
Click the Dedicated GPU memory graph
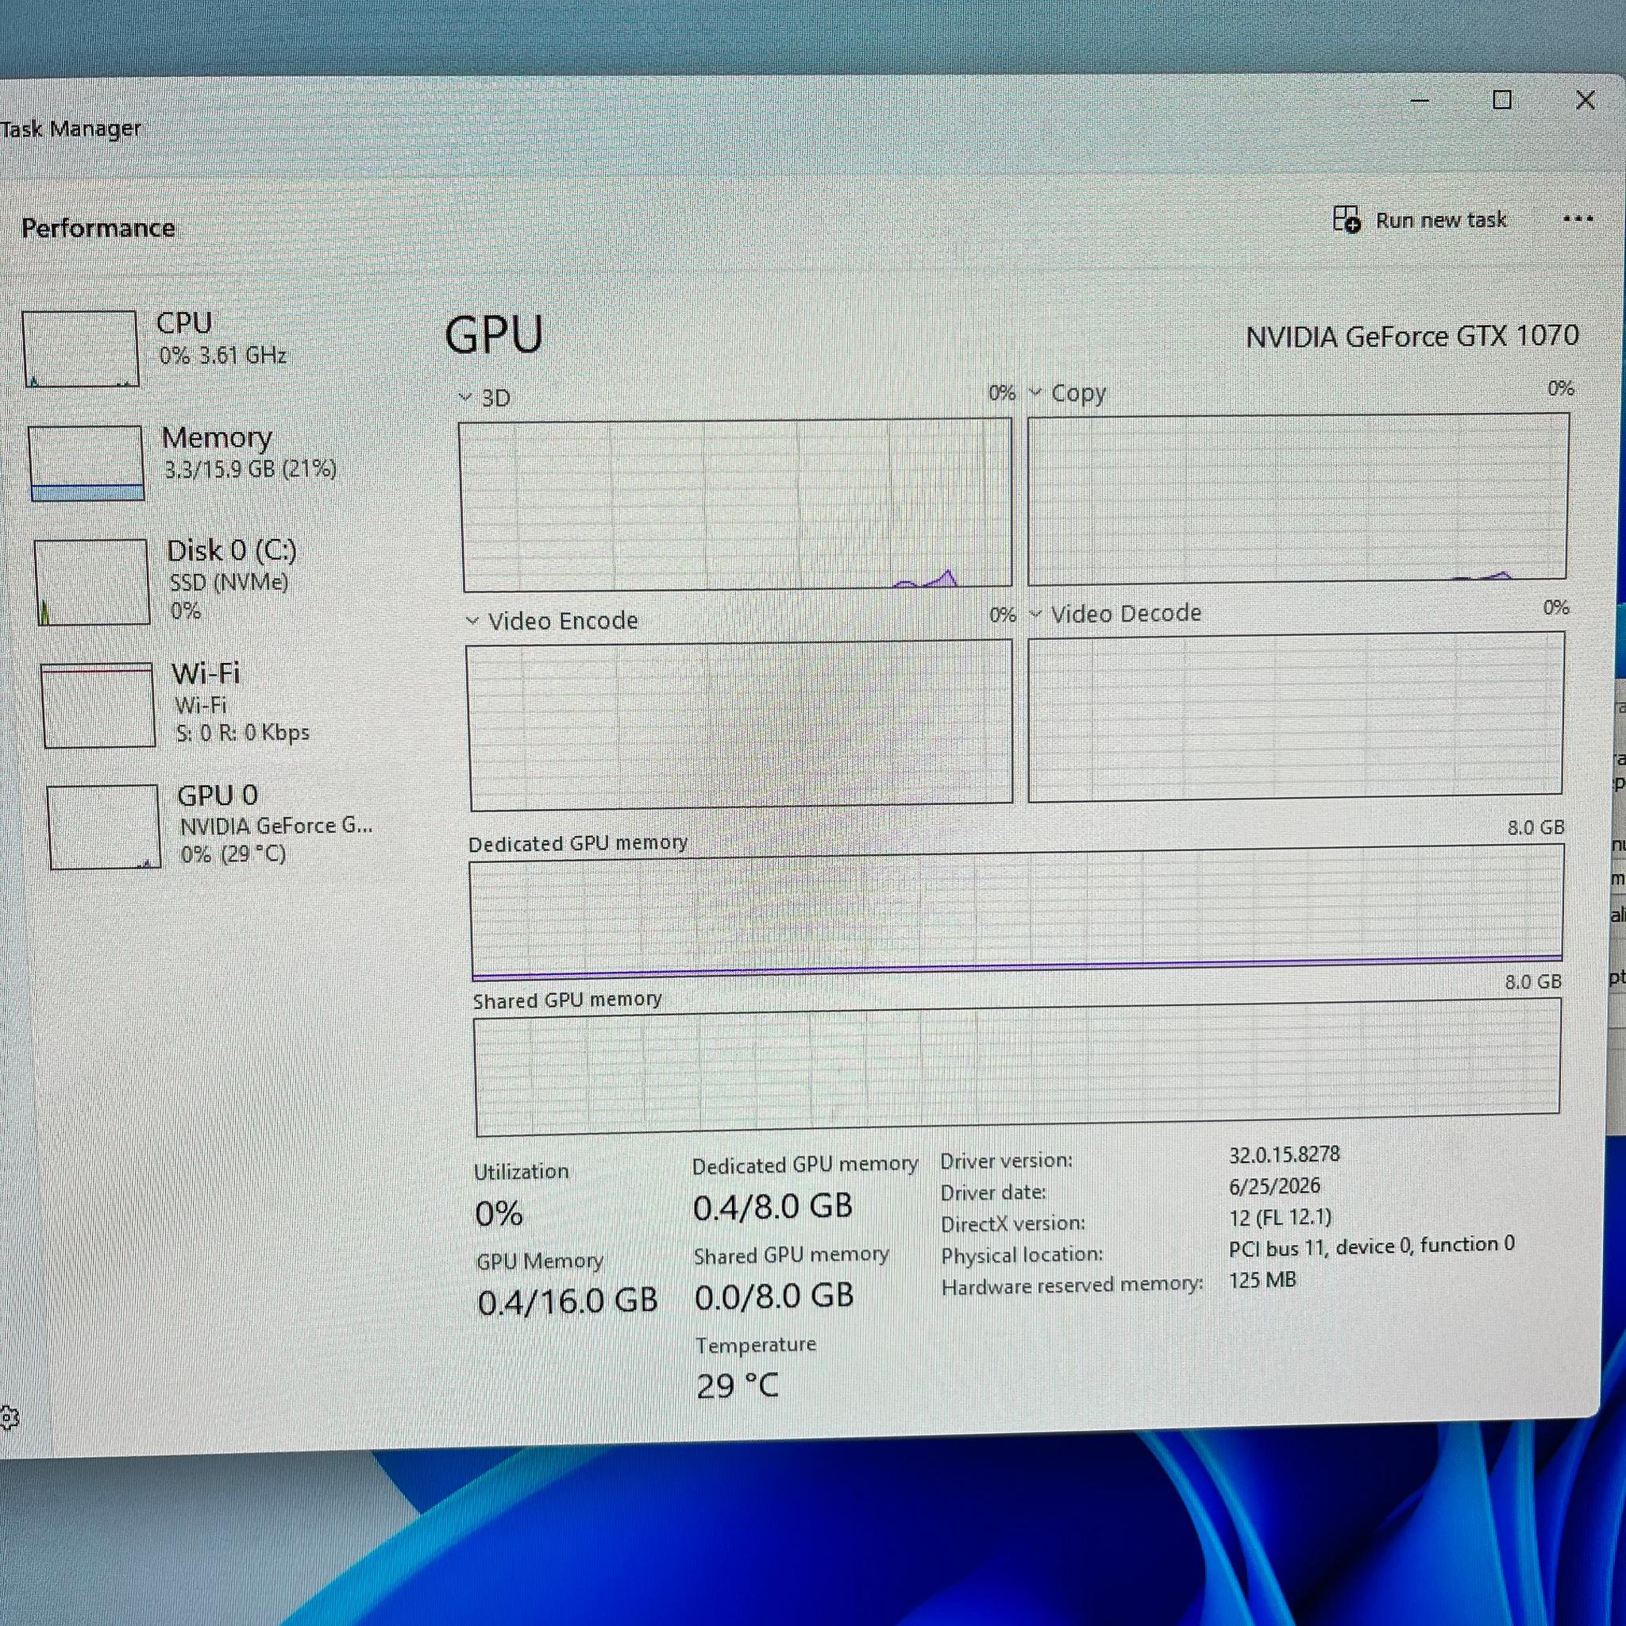tap(1017, 912)
